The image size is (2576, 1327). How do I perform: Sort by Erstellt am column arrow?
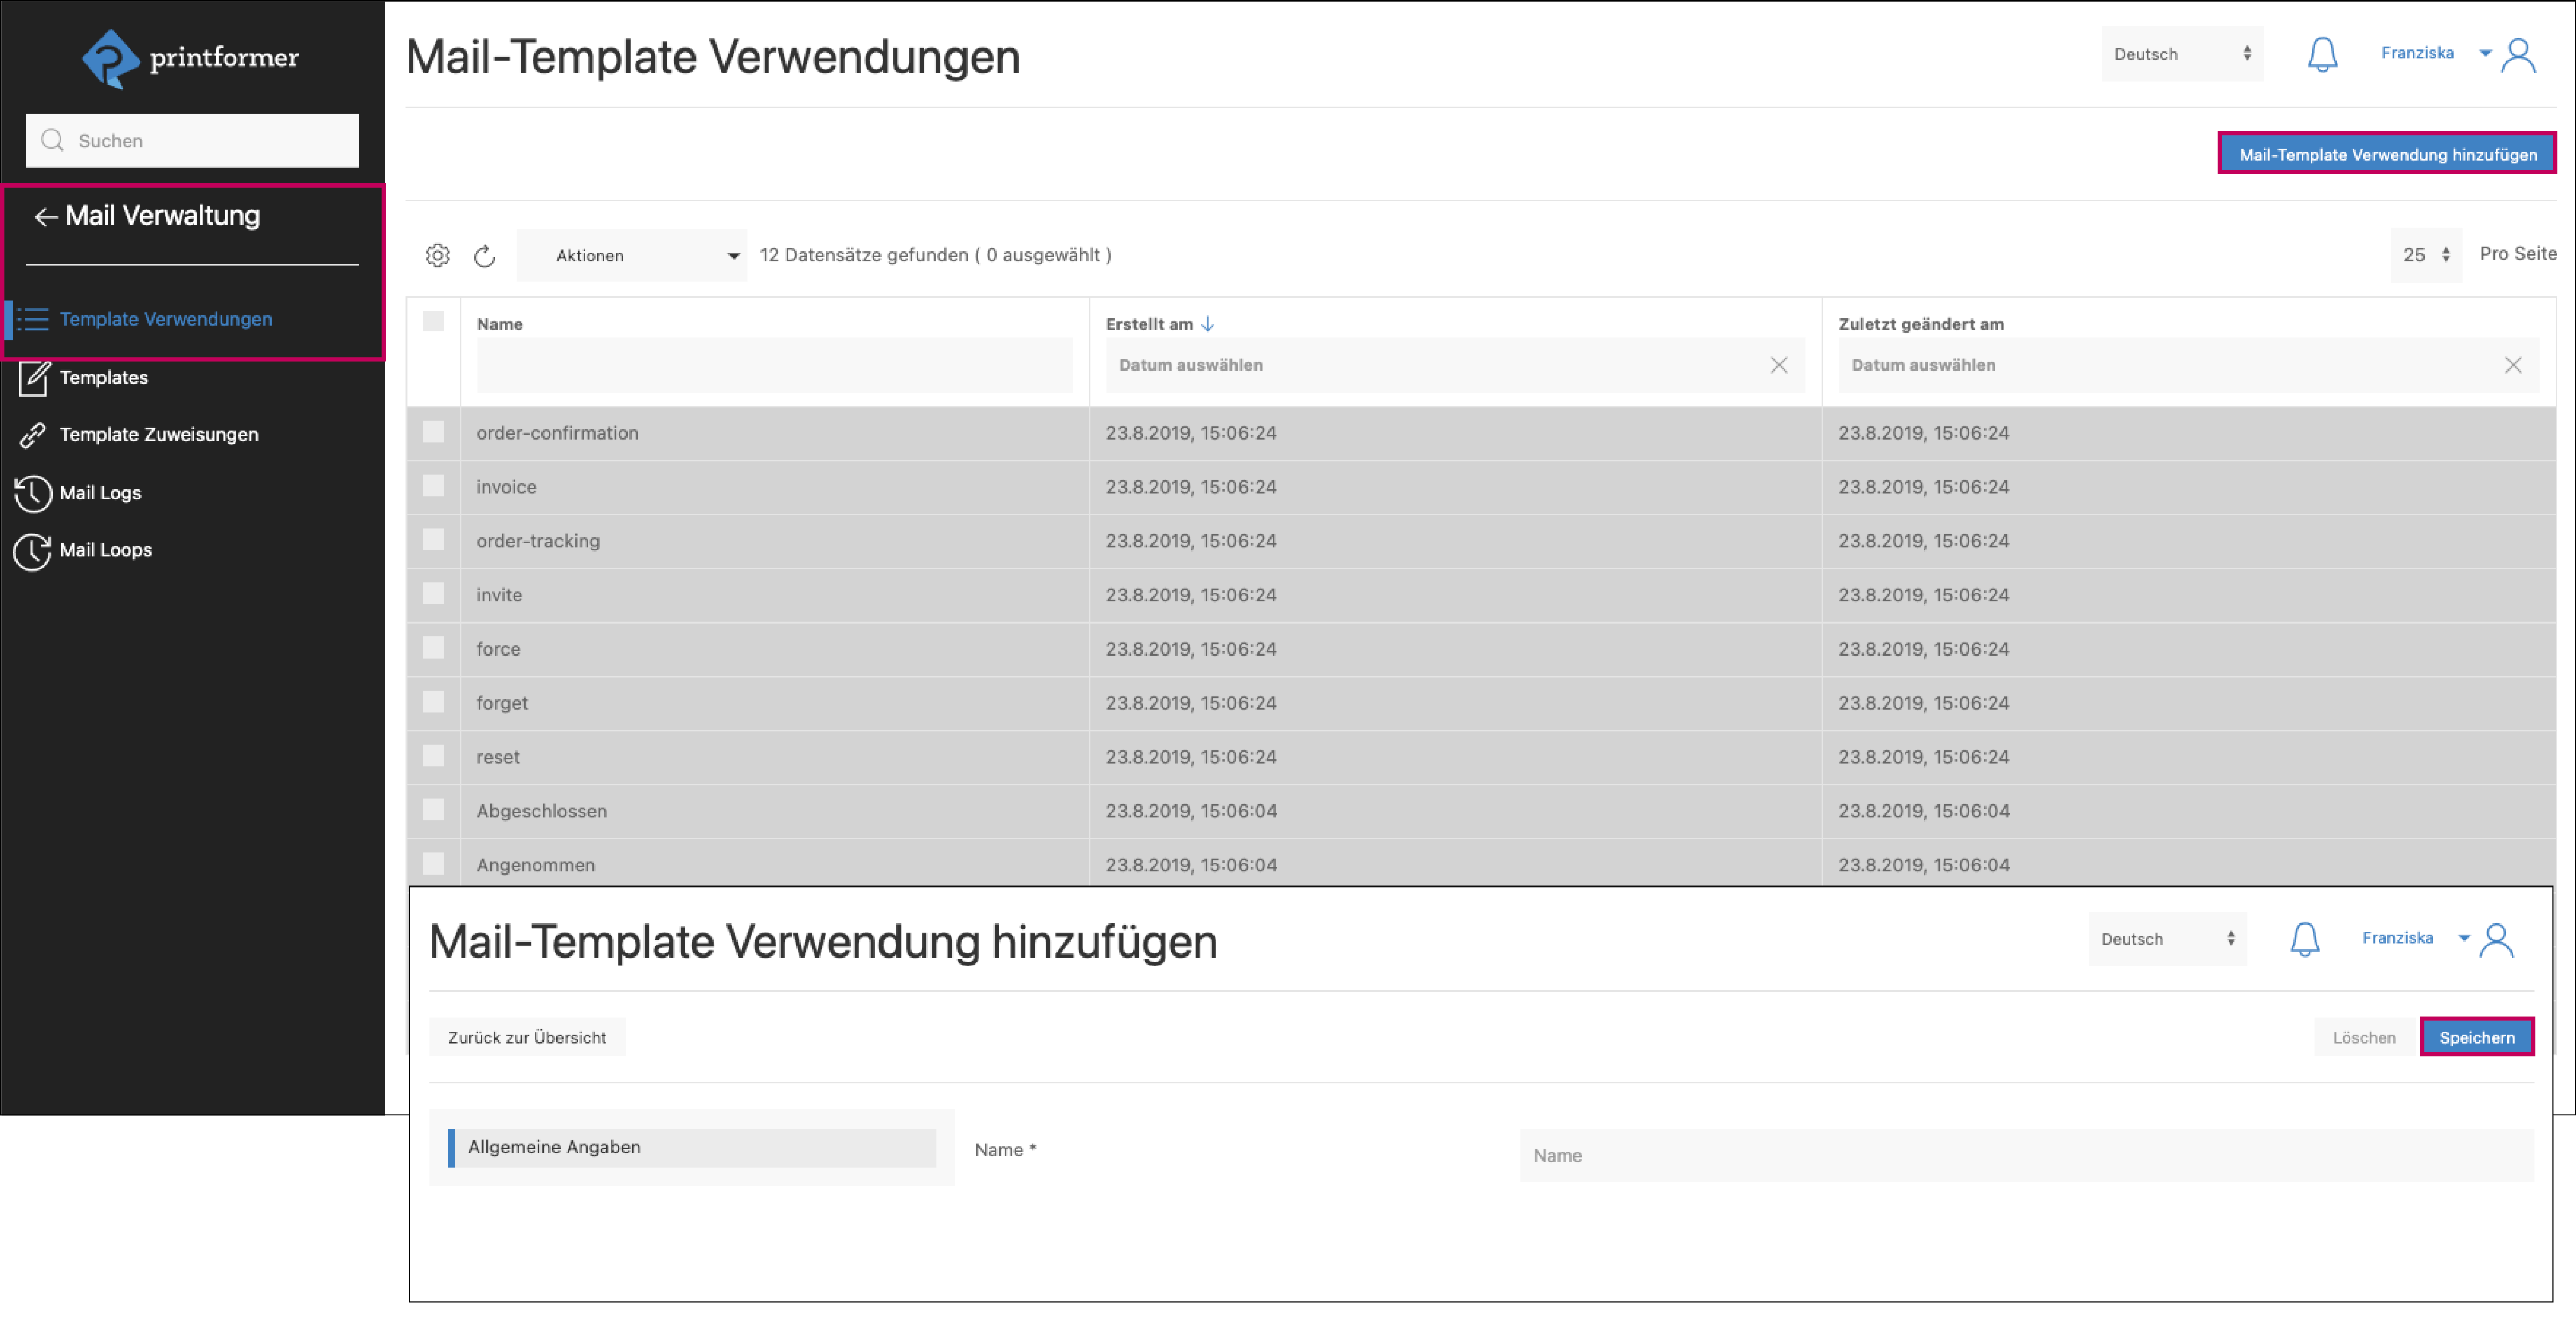pos(1208,323)
